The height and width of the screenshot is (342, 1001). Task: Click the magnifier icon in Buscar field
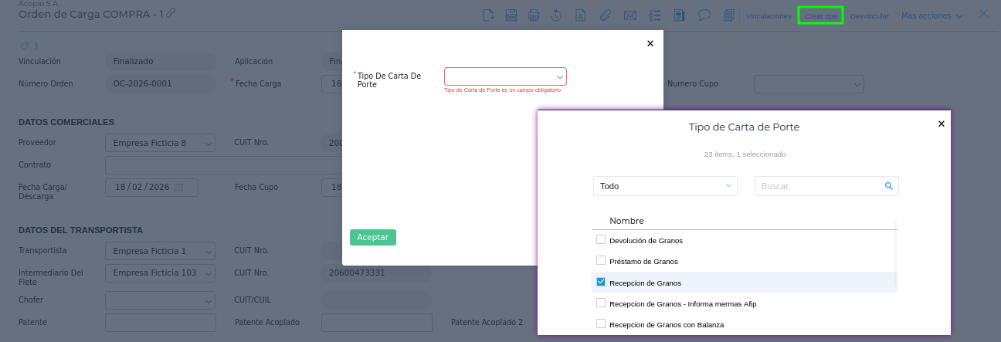pyautogui.click(x=888, y=186)
